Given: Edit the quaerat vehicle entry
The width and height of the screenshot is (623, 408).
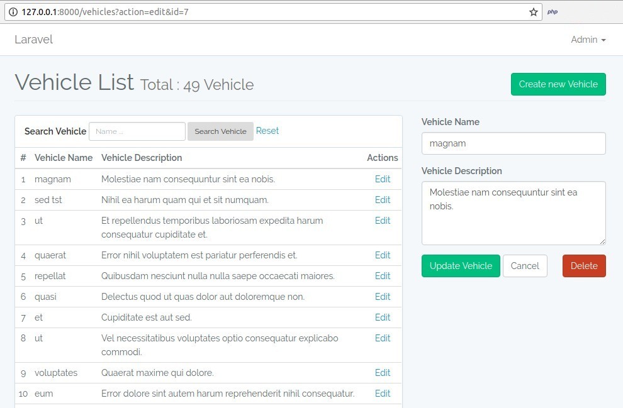Looking at the screenshot, I should pos(382,255).
